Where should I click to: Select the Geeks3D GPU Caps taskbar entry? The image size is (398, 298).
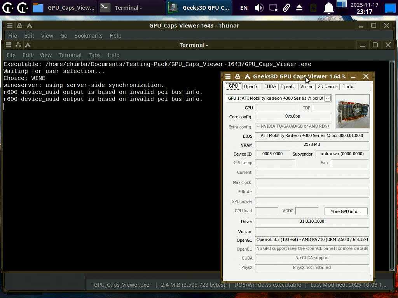(199, 8)
